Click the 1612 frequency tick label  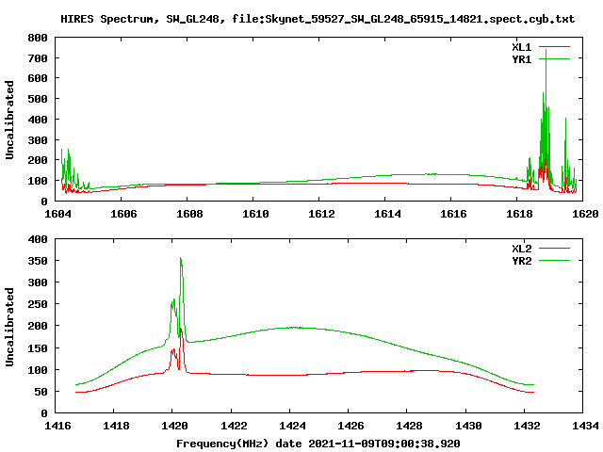point(321,214)
